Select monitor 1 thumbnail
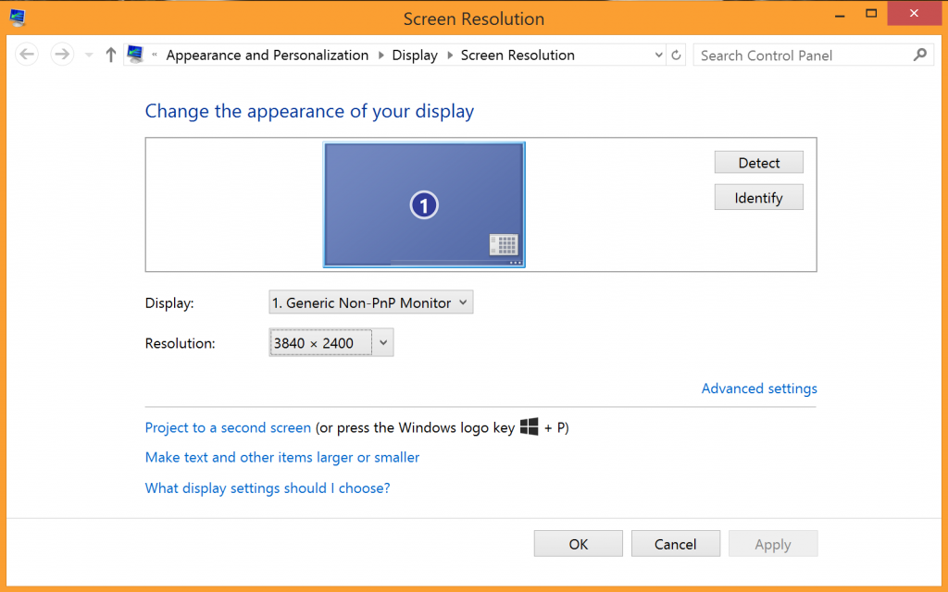 [x=424, y=204]
